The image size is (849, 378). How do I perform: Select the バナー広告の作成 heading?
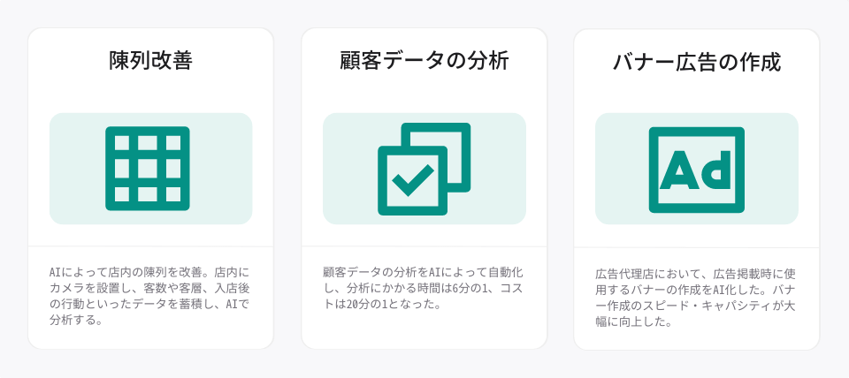tap(696, 62)
